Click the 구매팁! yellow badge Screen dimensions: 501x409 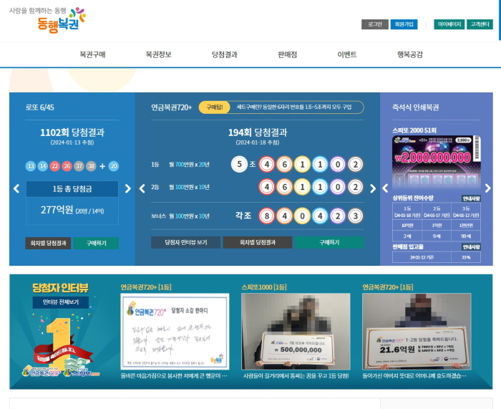[215, 107]
